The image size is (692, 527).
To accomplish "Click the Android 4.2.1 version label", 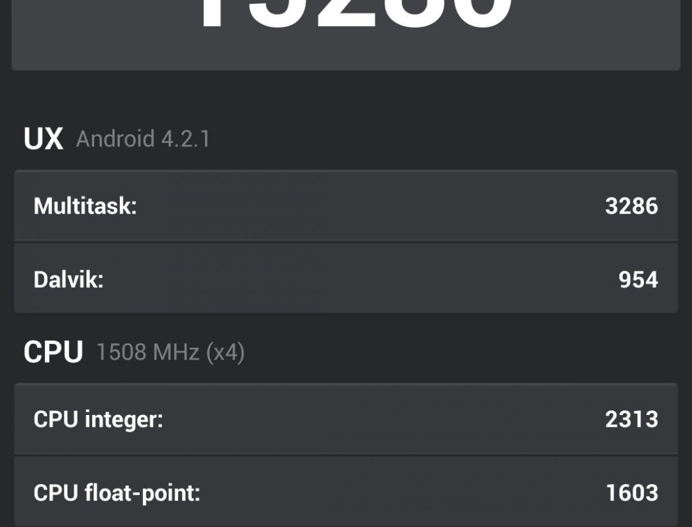I will click(143, 139).
